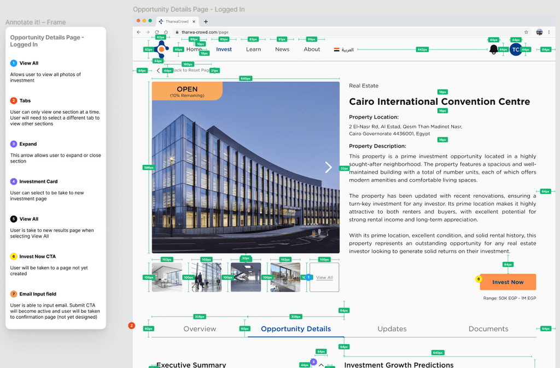The width and height of the screenshot is (560, 368).
Task: Close the TharwaCrowd browser tab
Action: coord(194,22)
